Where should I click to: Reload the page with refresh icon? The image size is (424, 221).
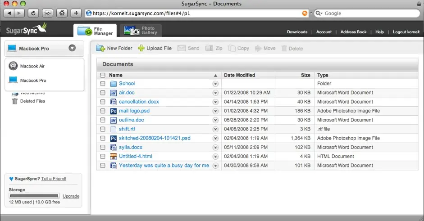pos(33,13)
